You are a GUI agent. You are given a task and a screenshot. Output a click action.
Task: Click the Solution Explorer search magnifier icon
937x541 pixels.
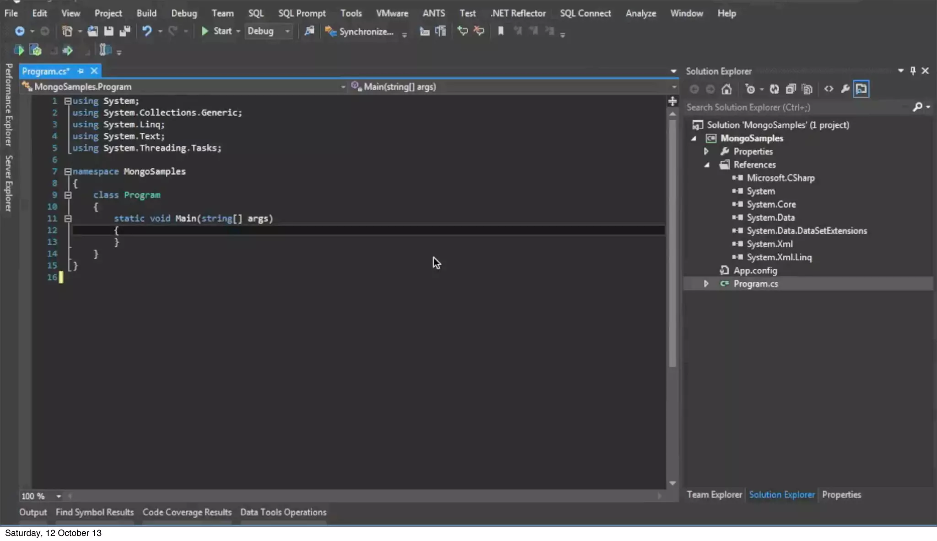tap(917, 107)
